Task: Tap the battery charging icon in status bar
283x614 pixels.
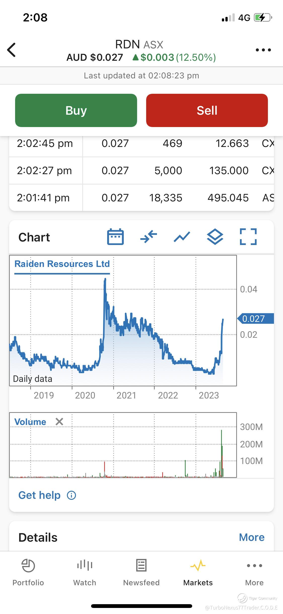Action: click(x=263, y=17)
